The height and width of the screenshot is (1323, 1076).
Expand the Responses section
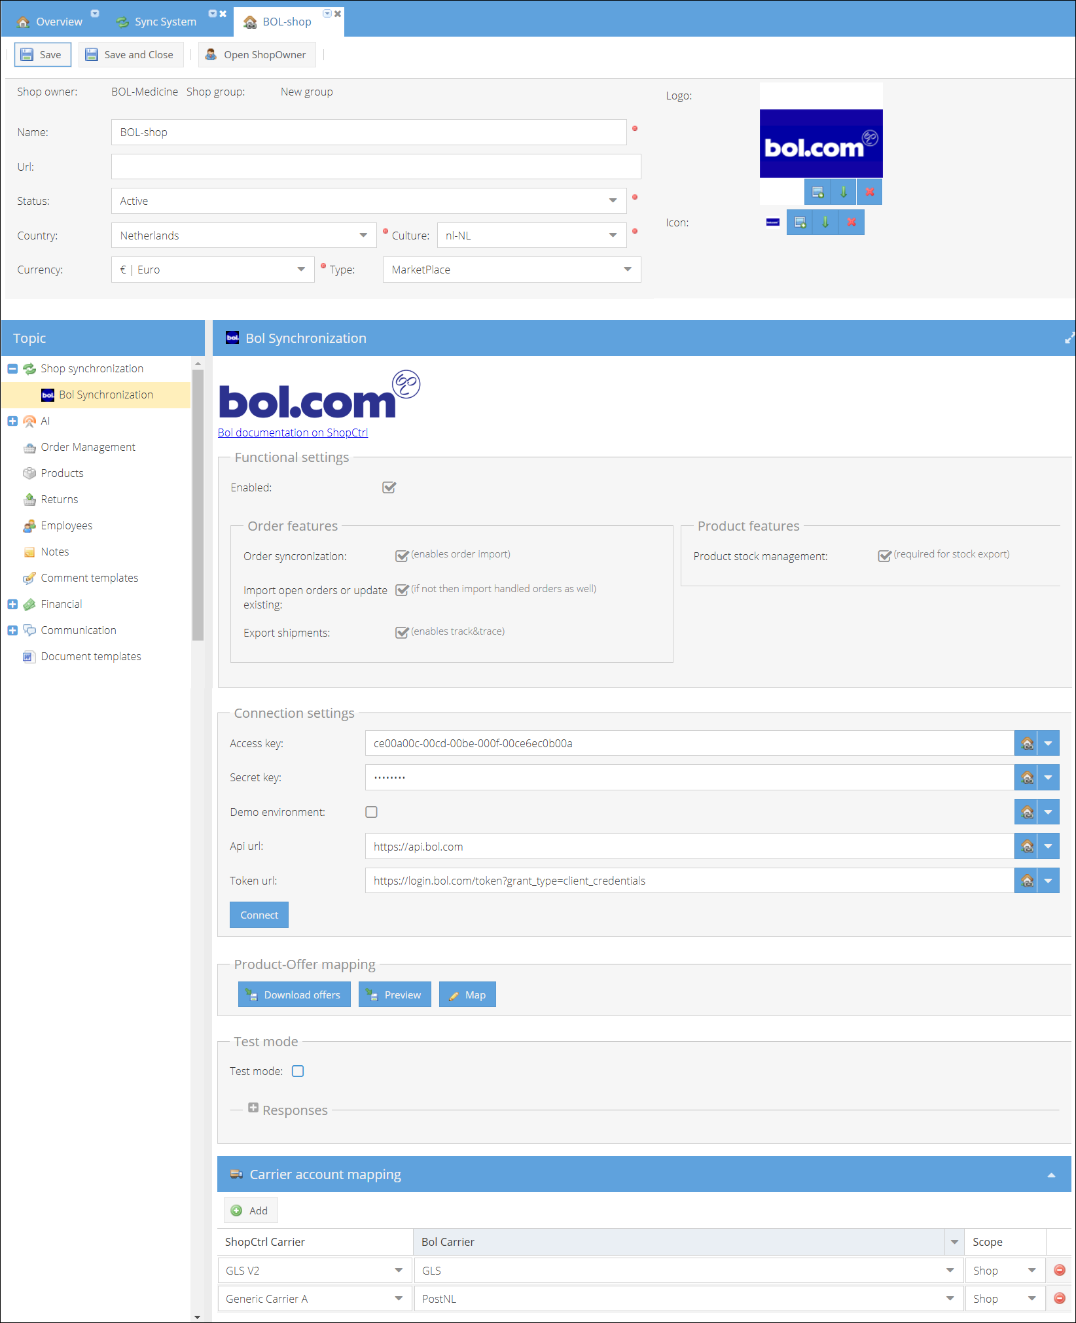point(253,1108)
